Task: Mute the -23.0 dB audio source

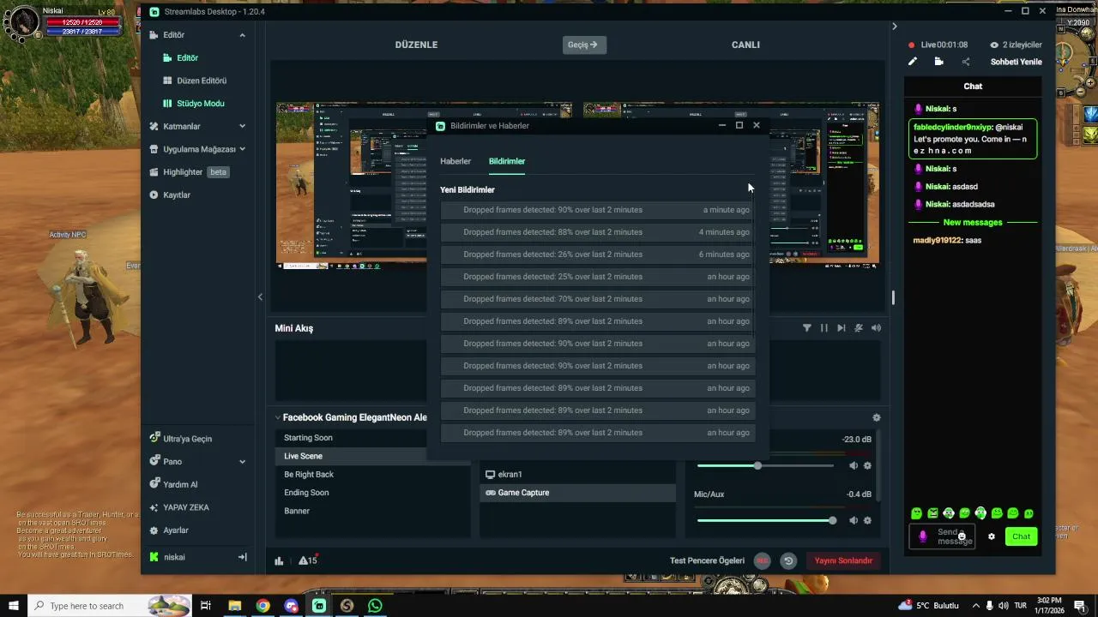Action: coord(854,465)
